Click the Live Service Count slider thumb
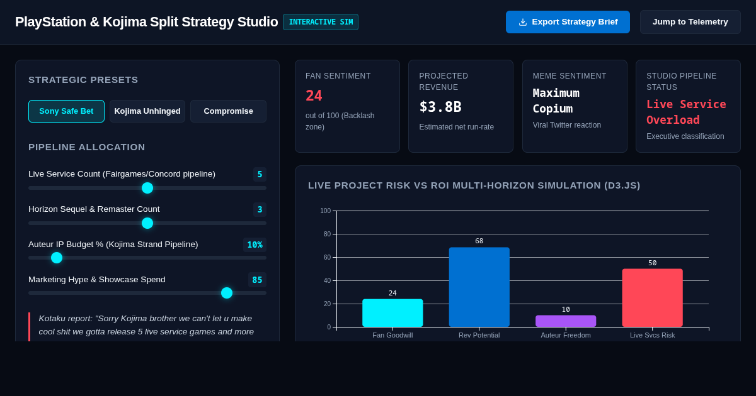Image resolution: width=756 pixels, height=396 pixels. [147, 188]
